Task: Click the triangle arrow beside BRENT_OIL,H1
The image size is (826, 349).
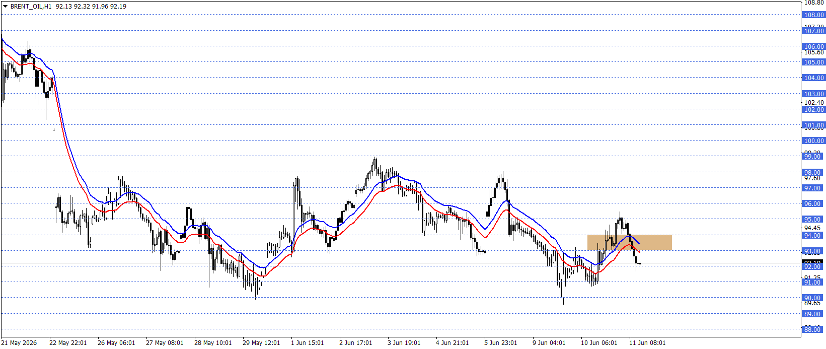Action: click(5, 7)
